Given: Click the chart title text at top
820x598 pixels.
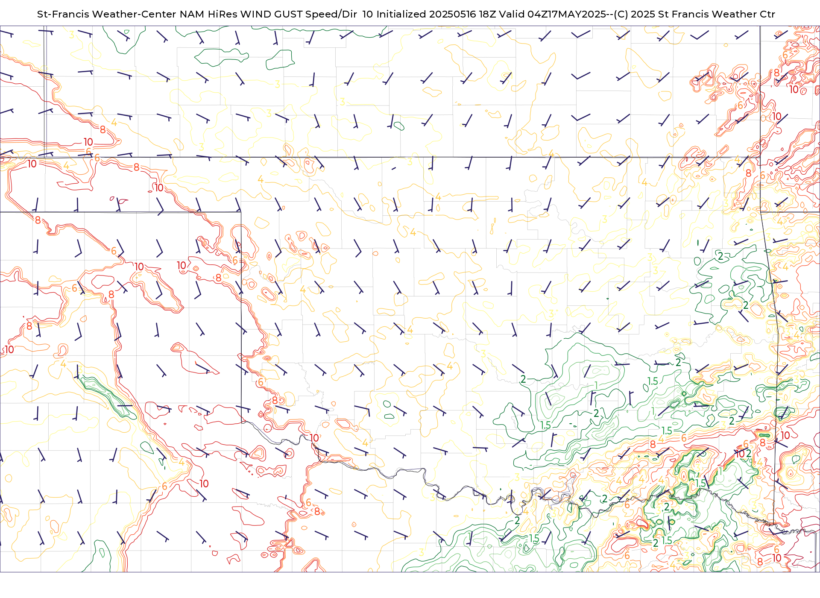Looking at the screenshot, I should pyautogui.click(x=406, y=14).
